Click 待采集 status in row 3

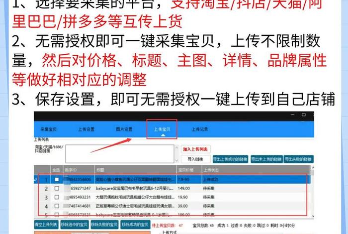209,197
